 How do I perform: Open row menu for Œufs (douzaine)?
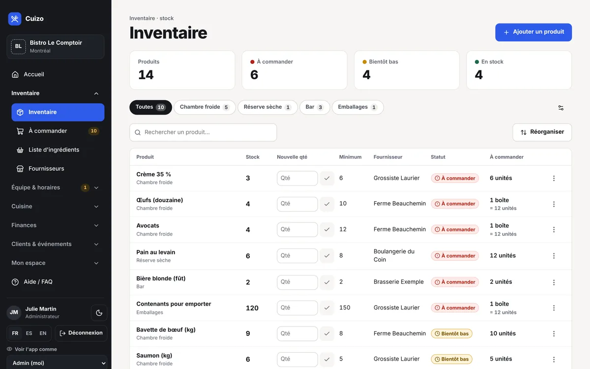coord(554,204)
